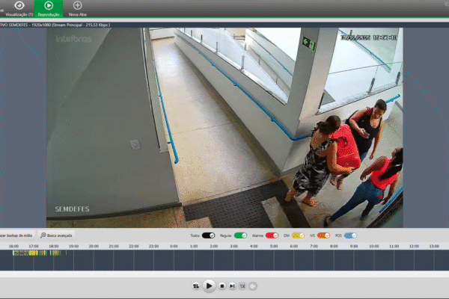Viewport: 449px width, 299px height.
Task: Click the volume speaker icon
Action: [254, 286]
